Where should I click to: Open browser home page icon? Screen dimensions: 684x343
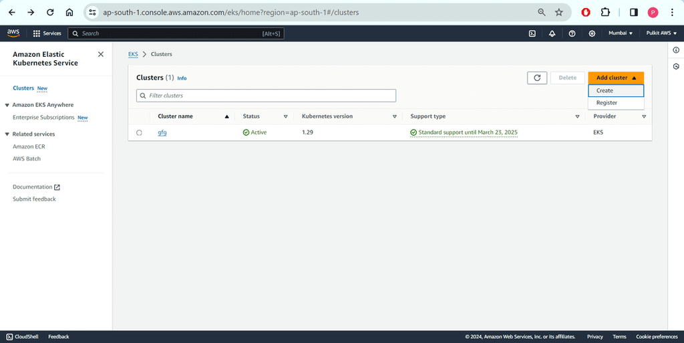pos(69,12)
